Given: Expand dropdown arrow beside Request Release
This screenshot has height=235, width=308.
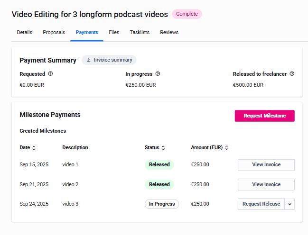Looking at the screenshot, I should [290, 204].
